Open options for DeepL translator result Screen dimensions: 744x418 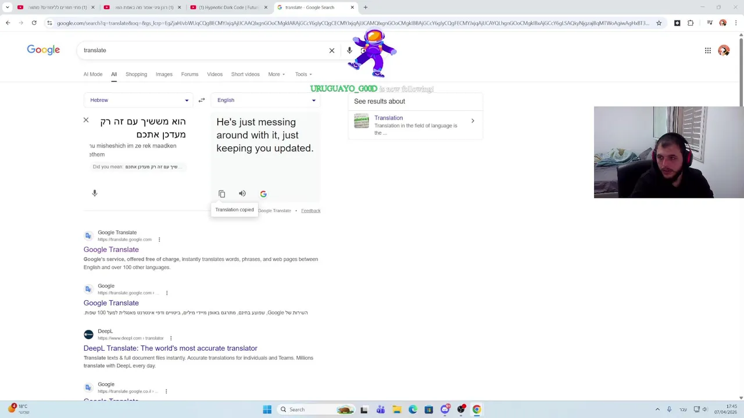point(170,338)
